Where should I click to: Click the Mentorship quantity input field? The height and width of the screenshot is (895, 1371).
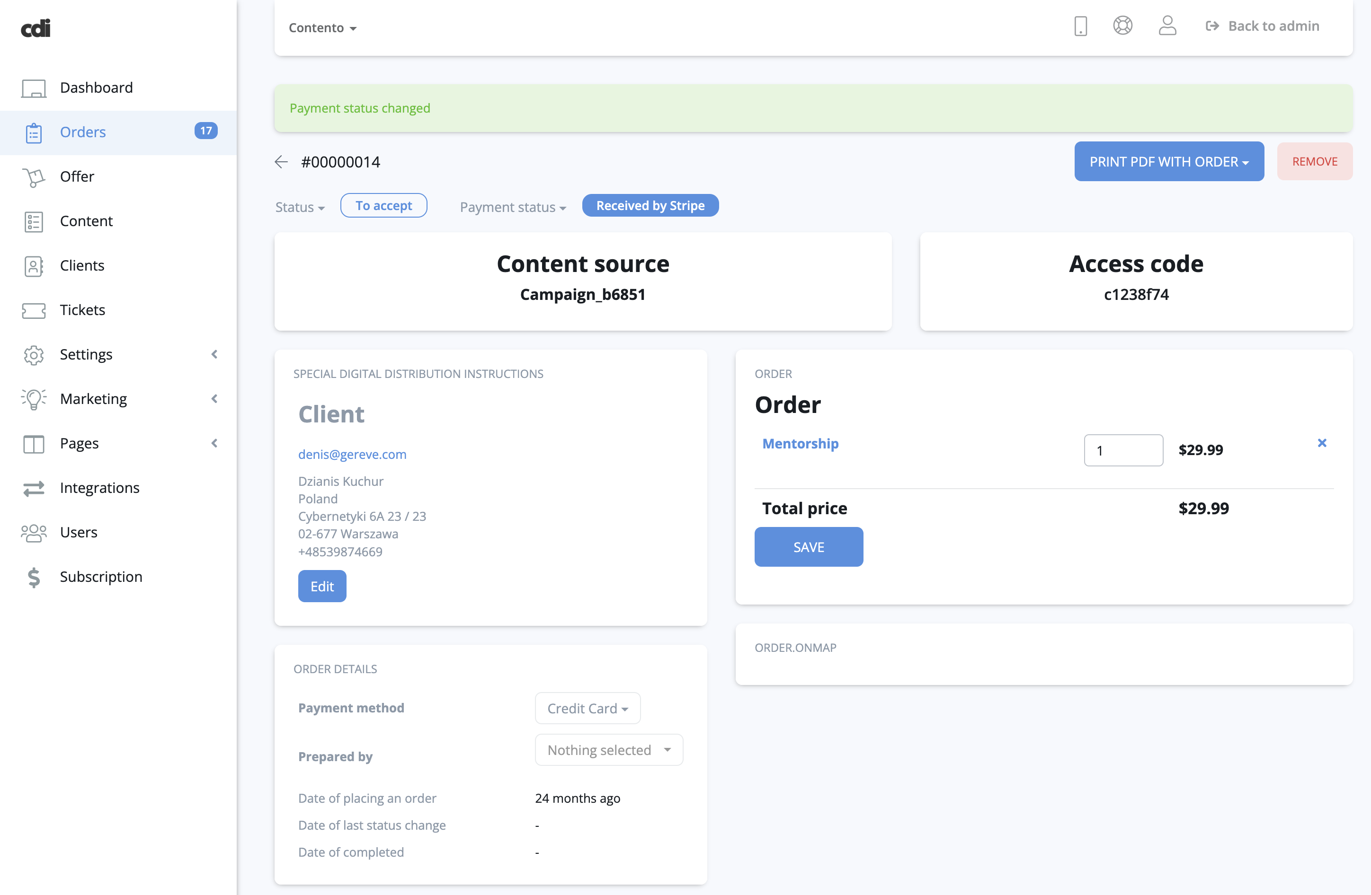coord(1123,450)
